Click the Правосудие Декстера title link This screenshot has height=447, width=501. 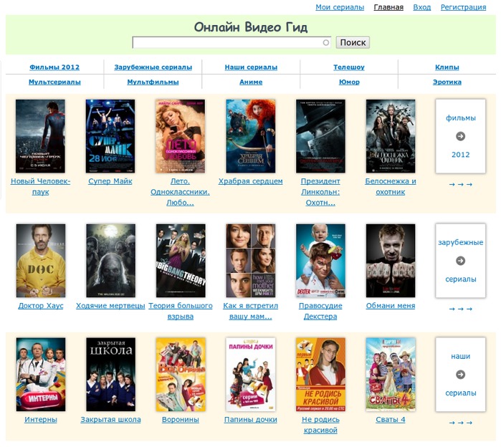tap(320, 311)
